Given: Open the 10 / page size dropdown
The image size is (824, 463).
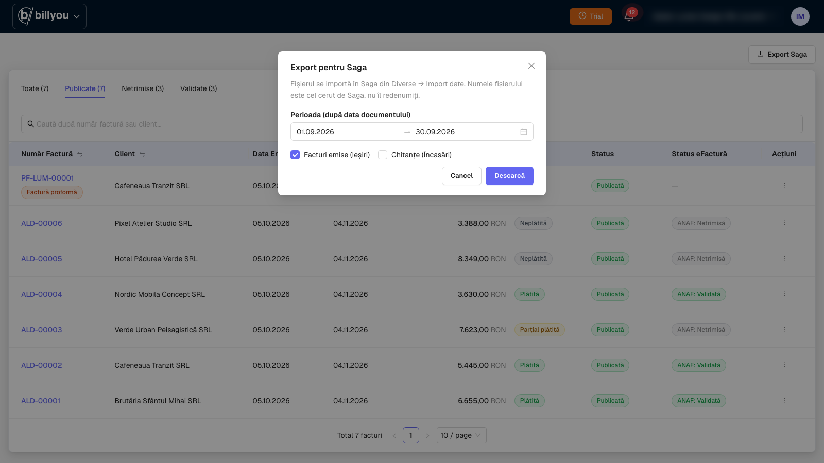Looking at the screenshot, I should pyautogui.click(x=461, y=435).
